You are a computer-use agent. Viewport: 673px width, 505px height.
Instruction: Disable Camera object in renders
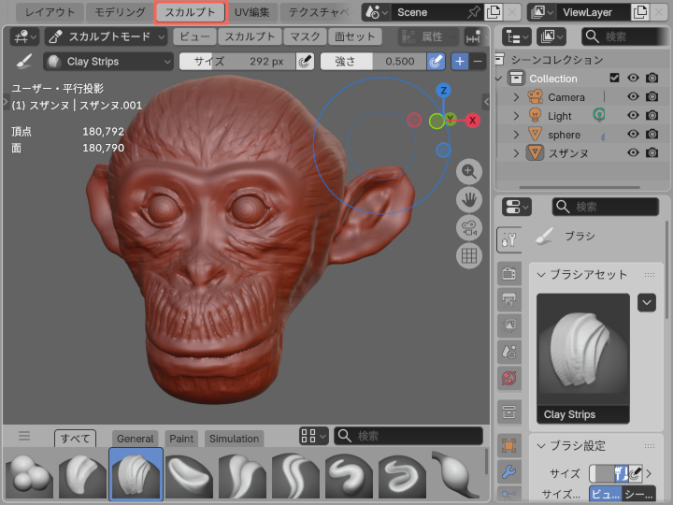click(652, 96)
